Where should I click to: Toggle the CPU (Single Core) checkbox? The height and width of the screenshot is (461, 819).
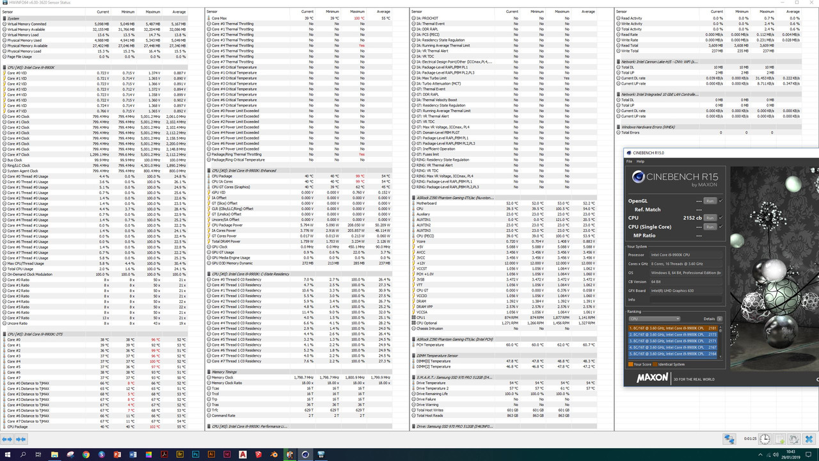[x=720, y=227]
